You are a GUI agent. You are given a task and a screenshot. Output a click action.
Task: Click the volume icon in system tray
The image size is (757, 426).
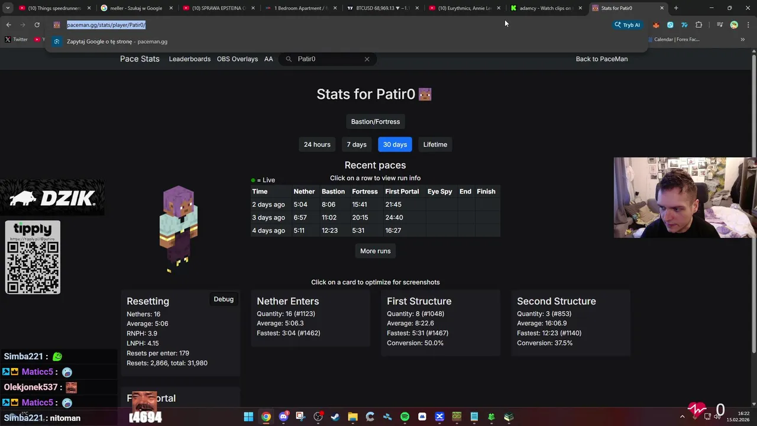[717, 417]
